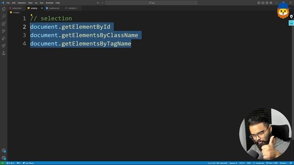Click the anchor icon in activity bar
This screenshot has height=165, width=294.
point(4,53)
